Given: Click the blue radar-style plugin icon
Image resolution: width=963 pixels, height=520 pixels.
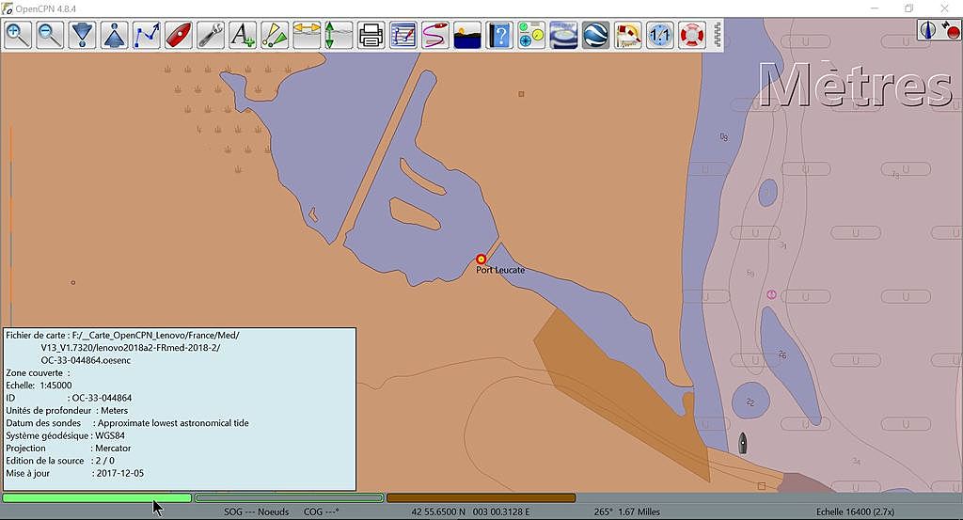Looking at the screenshot, I should coord(563,35).
